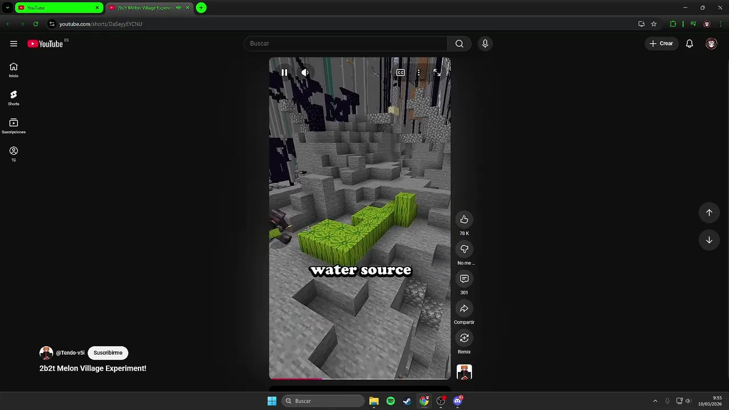
Task: Open File Explorer from the taskbar
Action: click(x=374, y=401)
